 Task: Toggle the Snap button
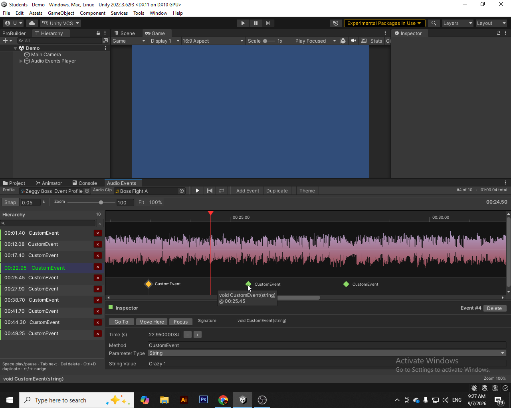click(x=10, y=202)
